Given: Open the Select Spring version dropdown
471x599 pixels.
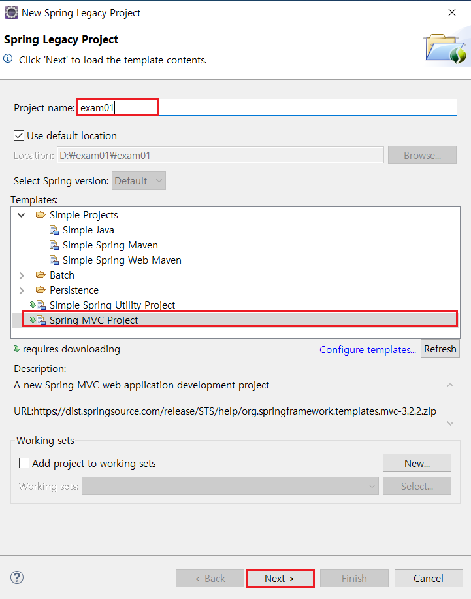Looking at the screenshot, I should 138,180.
